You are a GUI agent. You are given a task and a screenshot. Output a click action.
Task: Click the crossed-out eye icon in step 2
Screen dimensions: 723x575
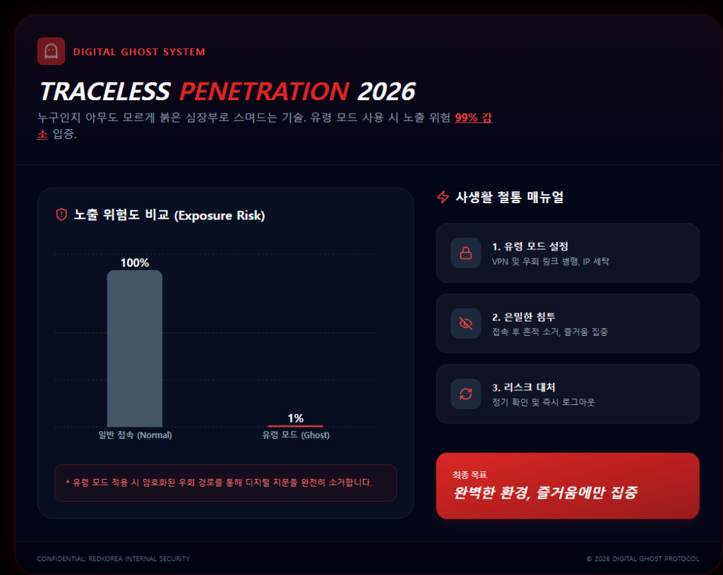tap(466, 323)
